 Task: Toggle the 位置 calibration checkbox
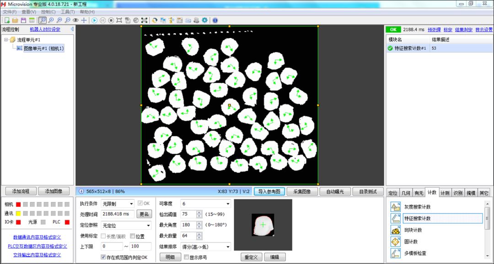(x=133, y=236)
